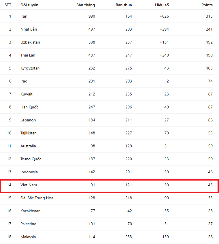Click the Hiệu số column header
Viewport: 219px width, 244px height.
click(162, 5)
